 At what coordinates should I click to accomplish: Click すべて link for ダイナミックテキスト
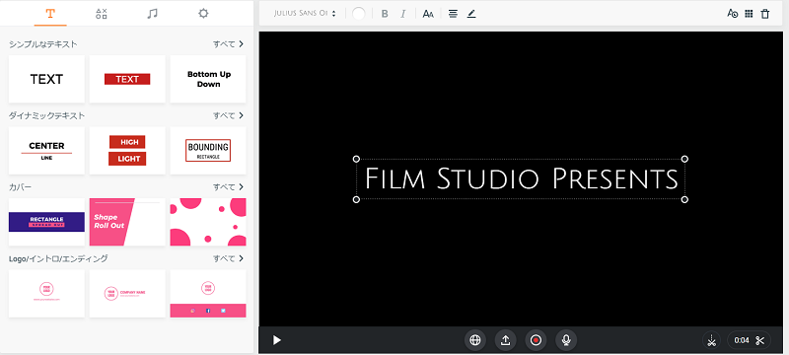click(229, 115)
